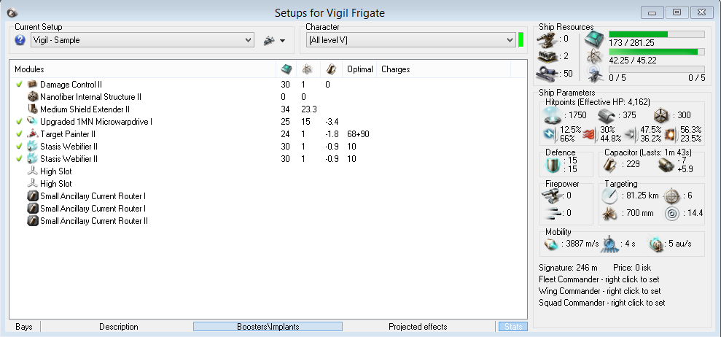Toggle Damage Control II active checkmark
Viewport: 721px width, 337px height.
click(19, 85)
